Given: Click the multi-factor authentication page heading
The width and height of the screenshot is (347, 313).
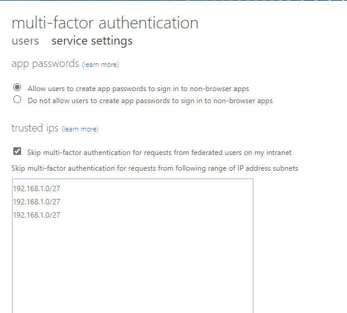Looking at the screenshot, I should [x=105, y=23].
